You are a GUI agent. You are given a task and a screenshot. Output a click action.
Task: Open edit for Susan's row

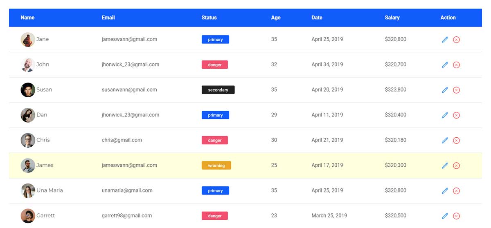[x=445, y=90]
